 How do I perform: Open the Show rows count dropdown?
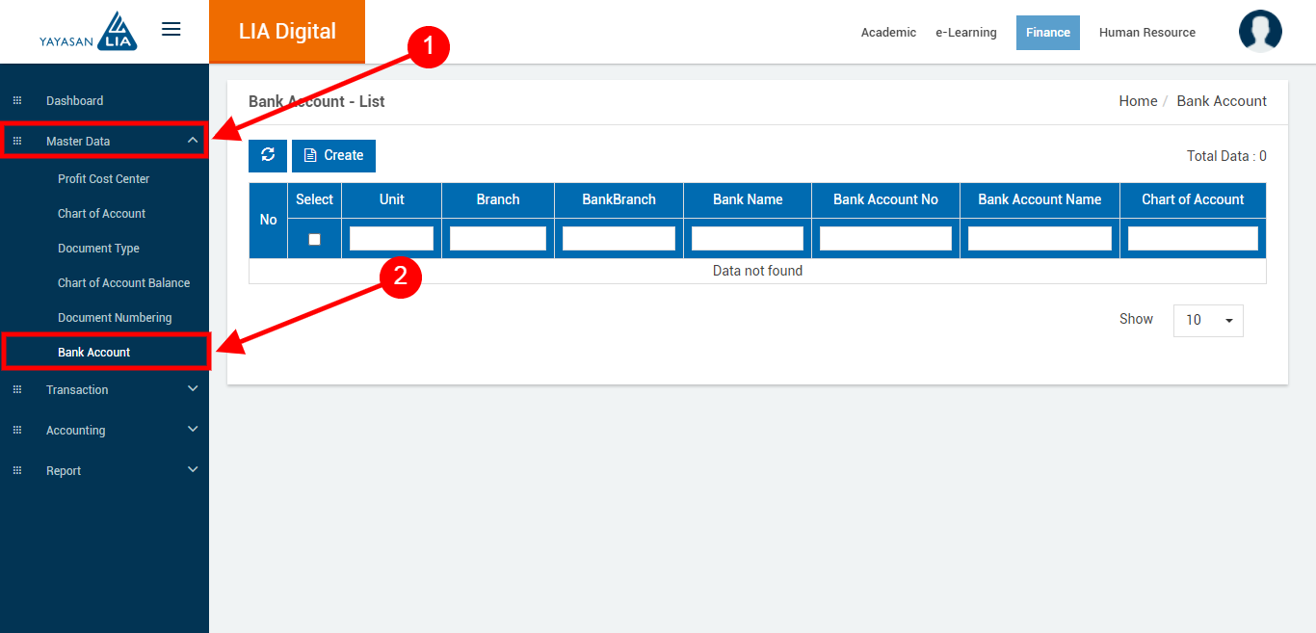click(x=1208, y=320)
